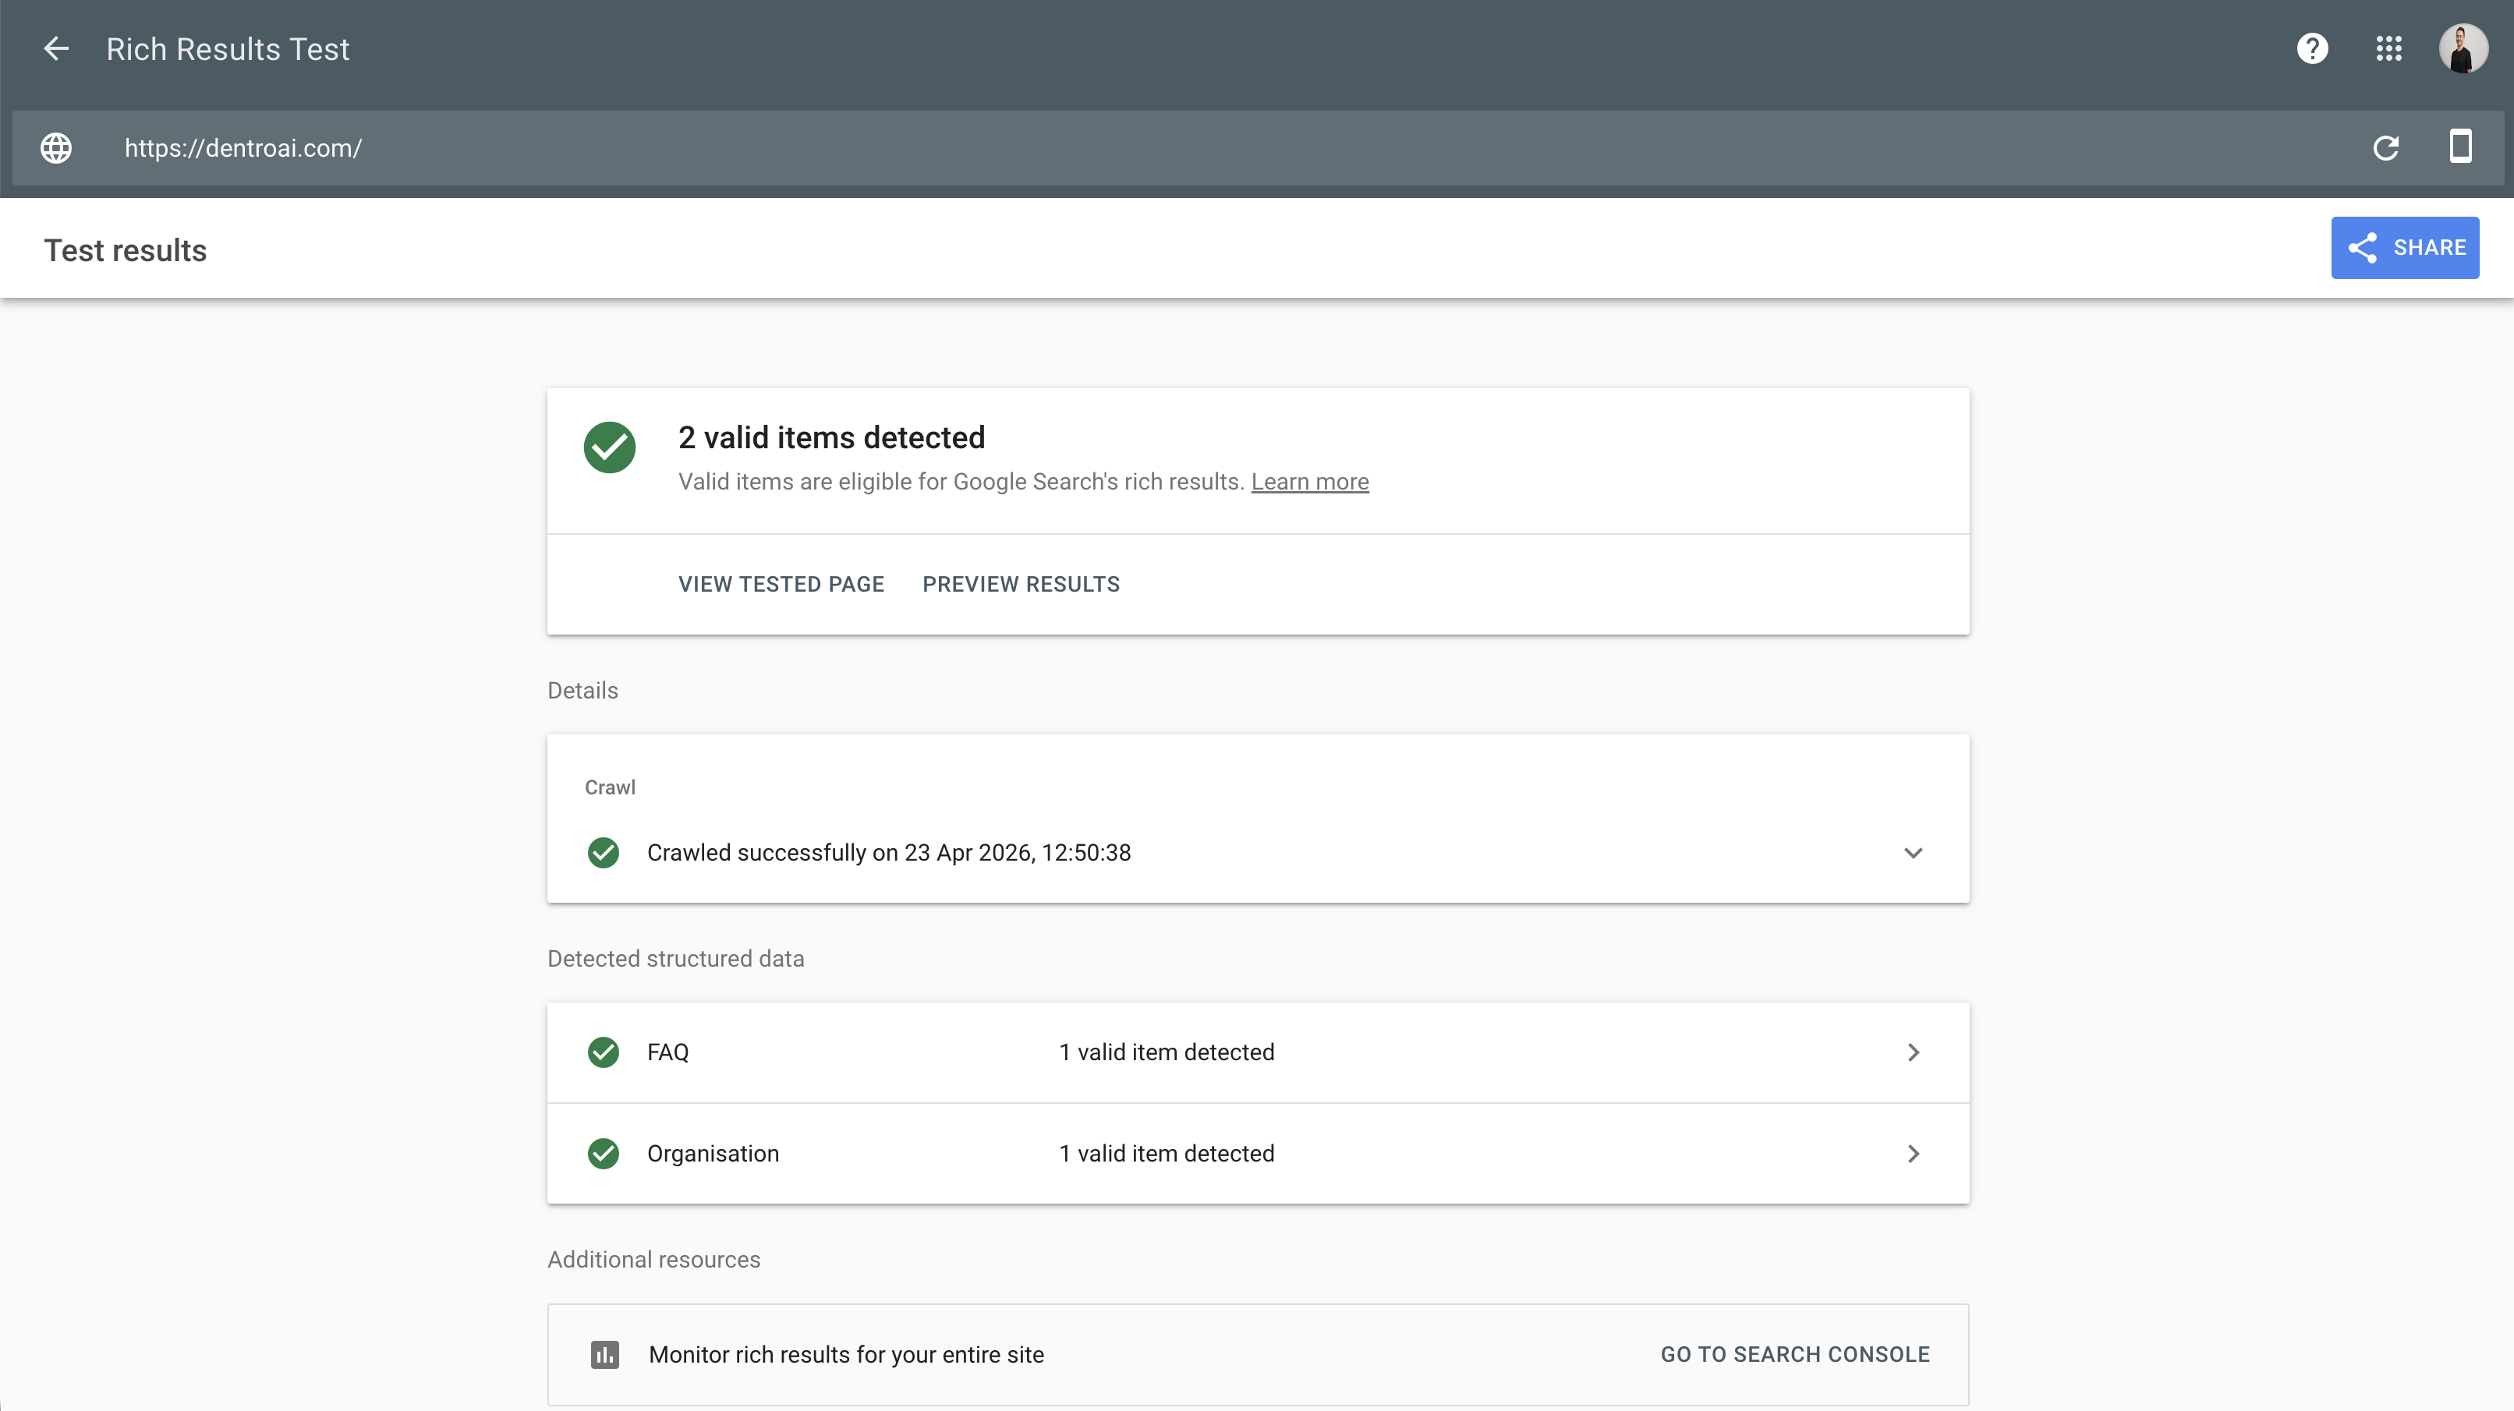Click the reload test icon

click(x=2385, y=148)
